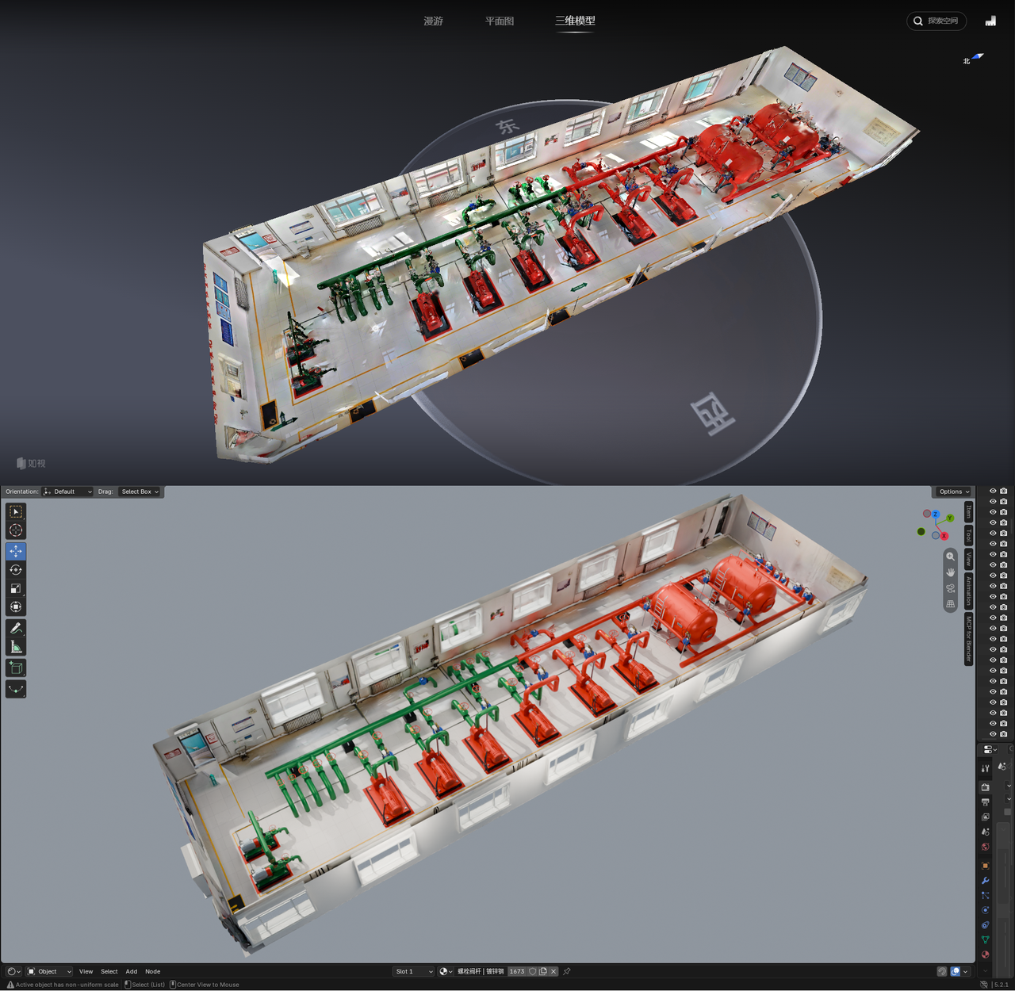Open the Drag Select Box dropdown
The width and height of the screenshot is (1015, 991).
pyautogui.click(x=140, y=492)
